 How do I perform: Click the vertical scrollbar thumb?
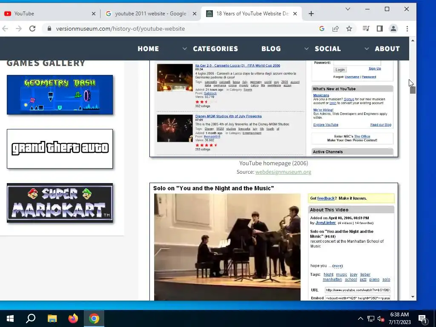click(413, 90)
